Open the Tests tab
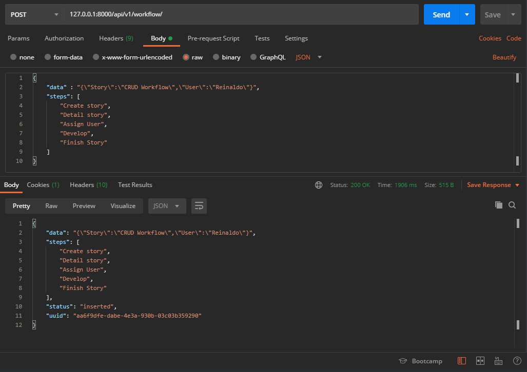This screenshot has width=527, height=372. (262, 38)
